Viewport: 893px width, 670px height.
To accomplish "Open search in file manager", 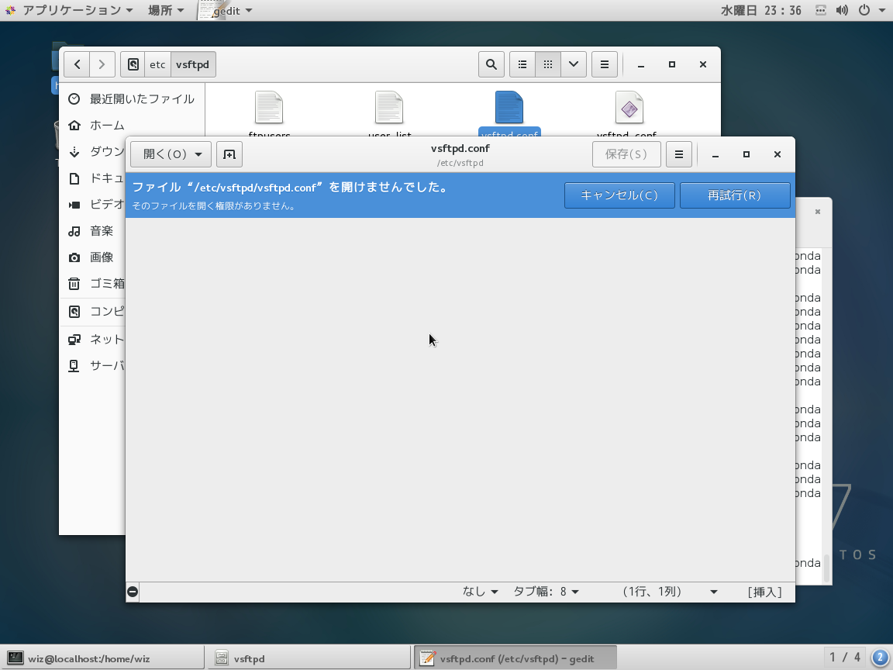I will pyautogui.click(x=491, y=64).
